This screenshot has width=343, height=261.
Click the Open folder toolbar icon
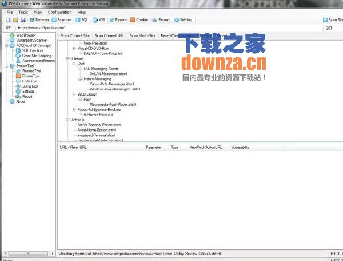15,20
